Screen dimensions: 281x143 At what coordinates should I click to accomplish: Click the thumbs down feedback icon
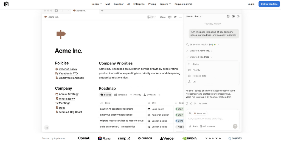tap(195, 104)
